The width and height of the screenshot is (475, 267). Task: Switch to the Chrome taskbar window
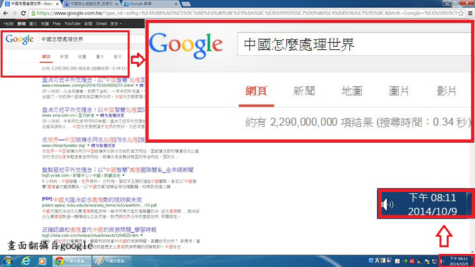coord(72,261)
